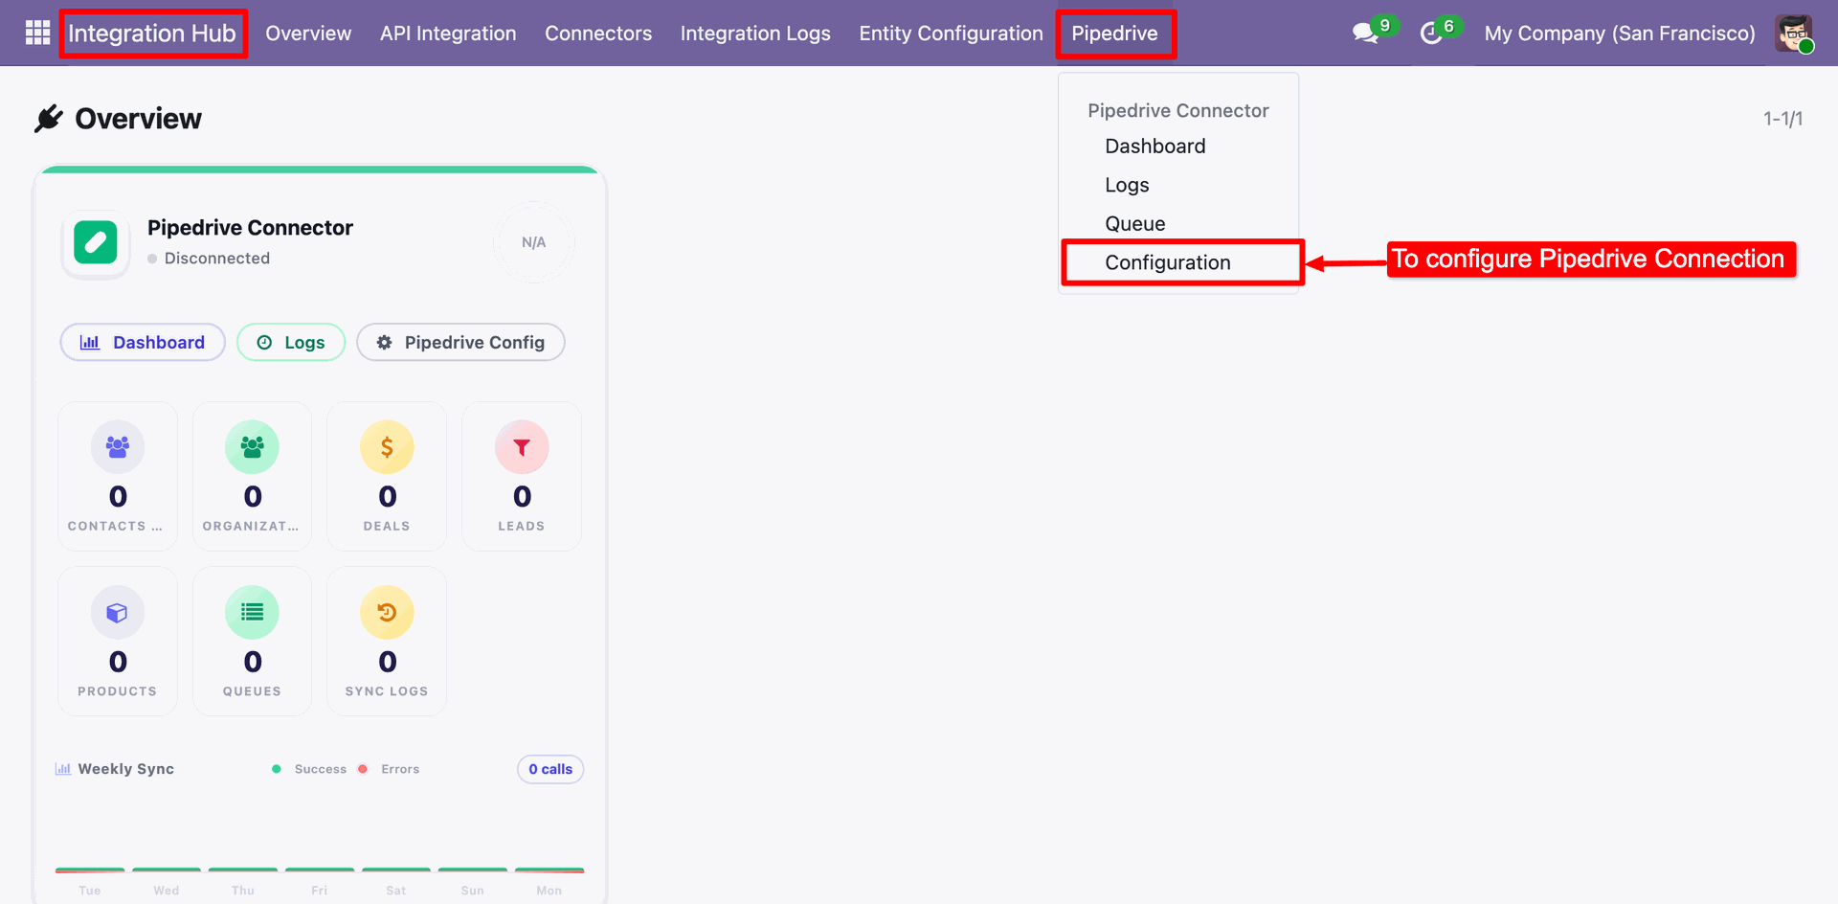Click the Leads funnel icon
The height and width of the screenshot is (904, 1838).
coord(522,447)
